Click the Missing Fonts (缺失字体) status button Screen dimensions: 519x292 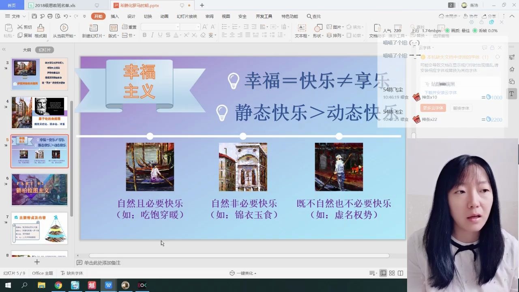point(72,273)
